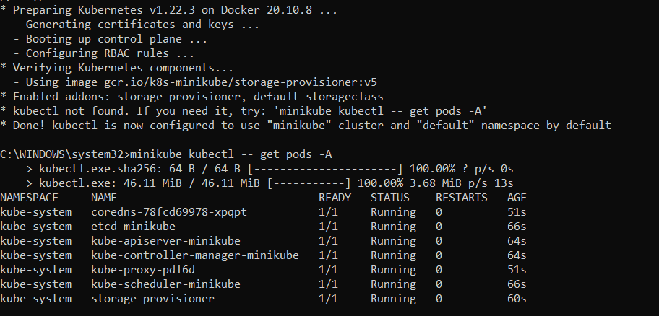659x316 pixels.
Task: Click the 'Preparing Kubernetes v1.22.3' line
Action: point(168,10)
